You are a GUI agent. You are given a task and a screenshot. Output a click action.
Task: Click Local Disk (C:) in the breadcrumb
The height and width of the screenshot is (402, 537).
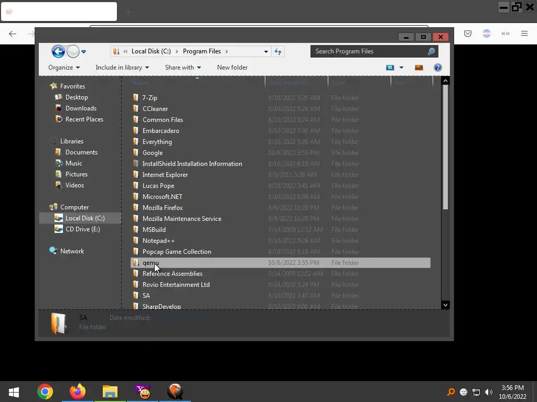click(151, 51)
